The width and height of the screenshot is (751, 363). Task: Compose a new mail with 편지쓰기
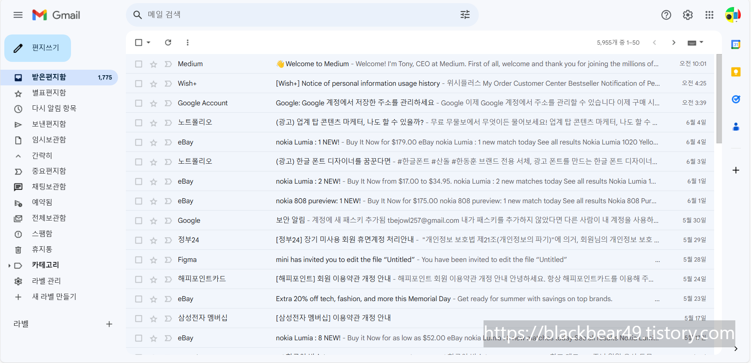click(x=38, y=48)
